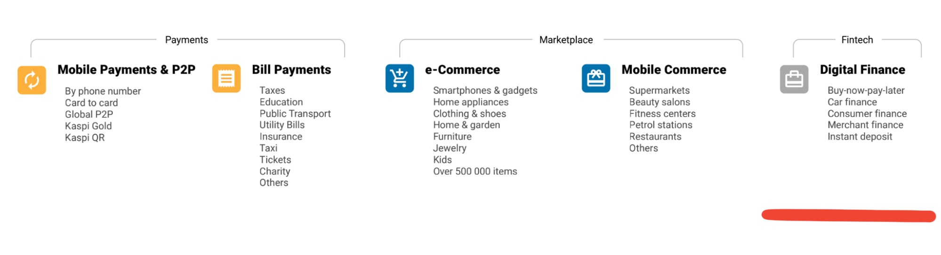Select the Payments group label
Viewport: 941px width, 255px height.
[x=186, y=40]
